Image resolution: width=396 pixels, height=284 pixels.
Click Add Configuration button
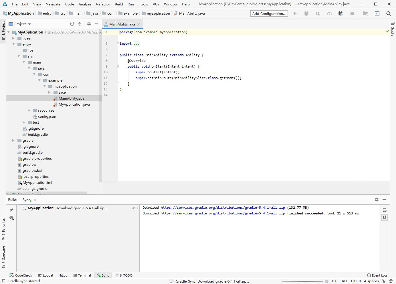click(269, 13)
